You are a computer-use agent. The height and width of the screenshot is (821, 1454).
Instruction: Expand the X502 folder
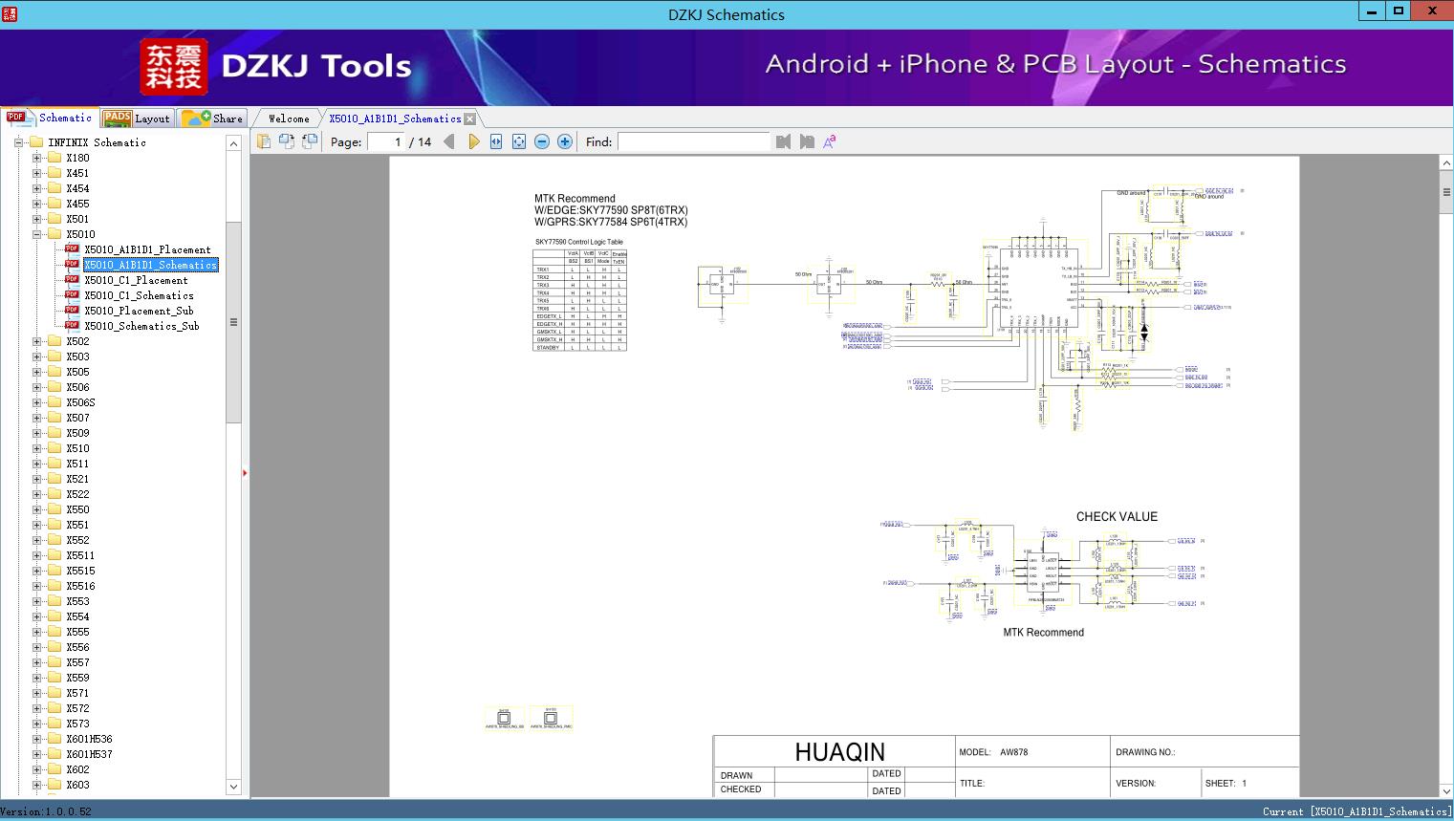pyautogui.click(x=37, y=341)
